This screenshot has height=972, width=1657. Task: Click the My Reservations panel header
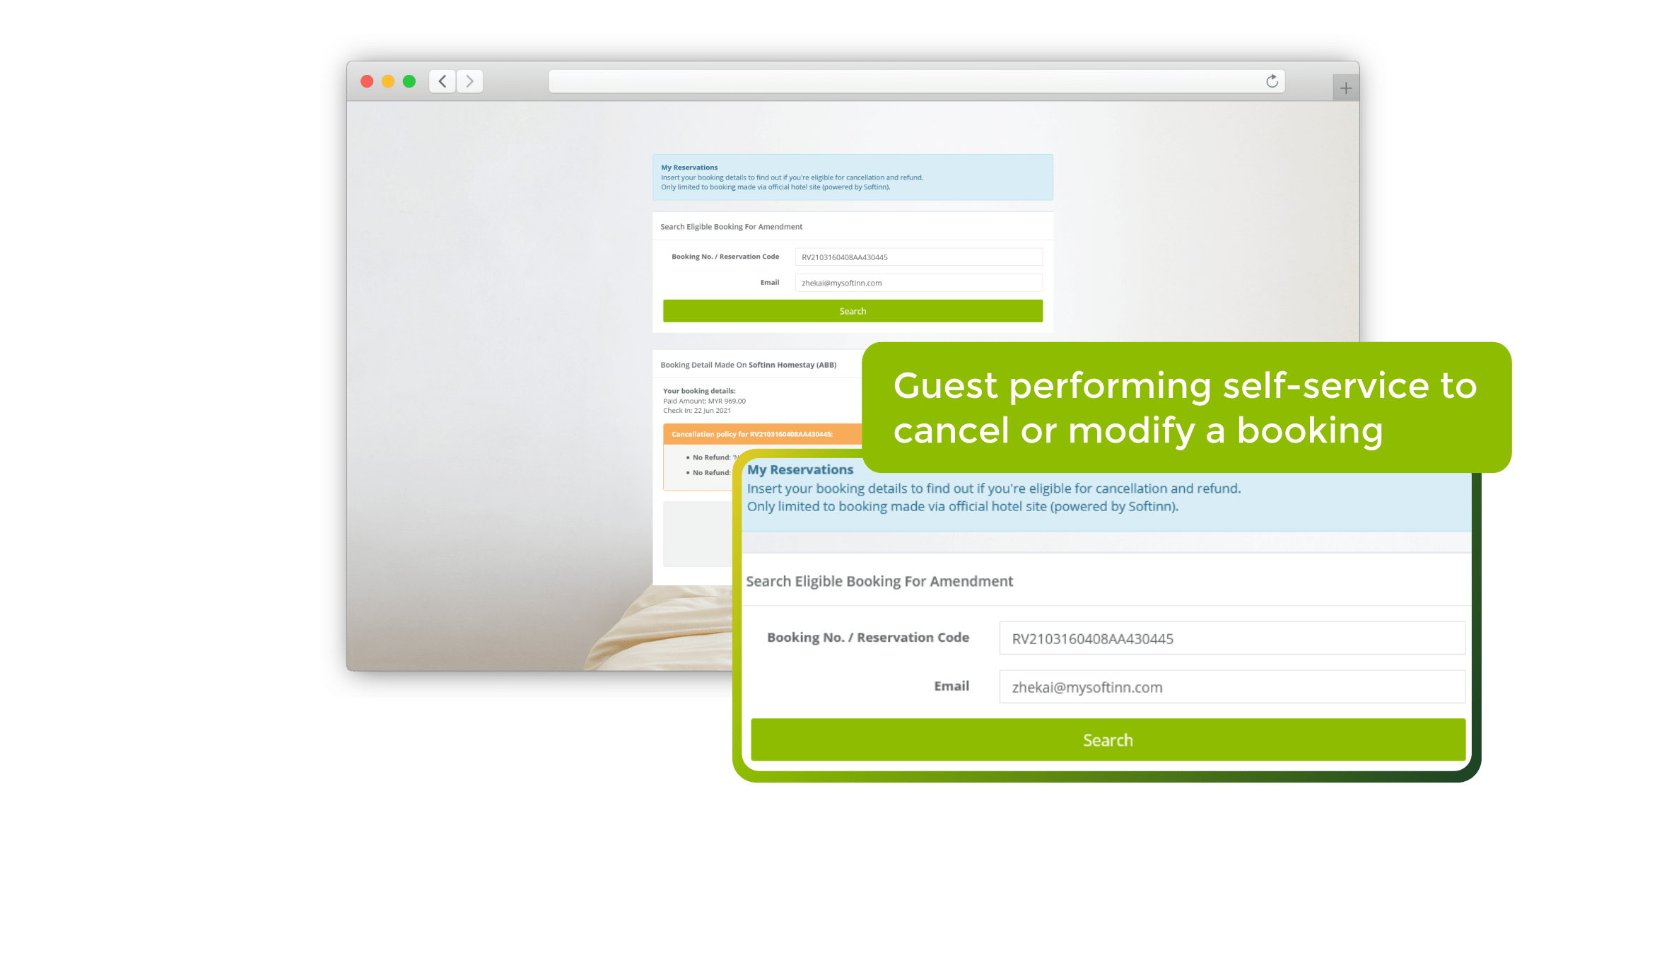[x=803, y=469]
